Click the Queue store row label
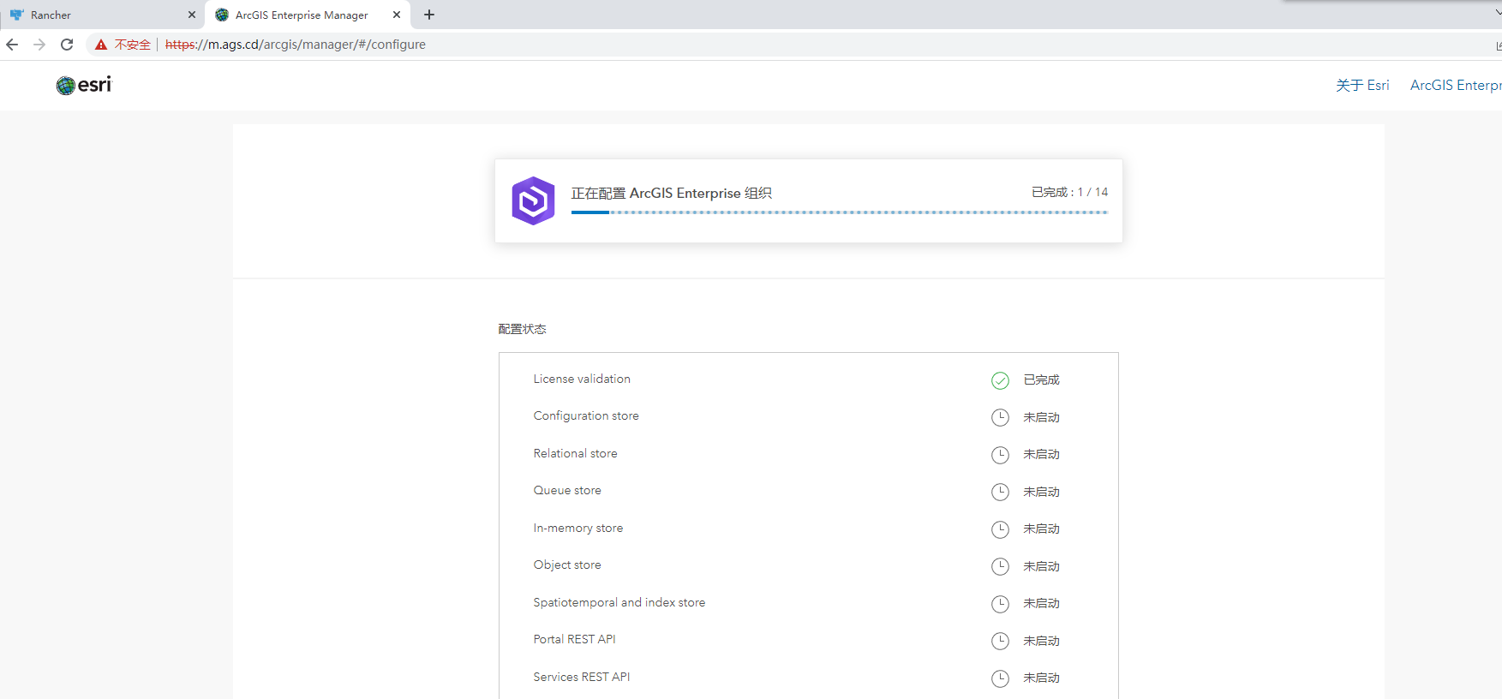Viewport: 1502px width, 699px height. coord(567,490)
